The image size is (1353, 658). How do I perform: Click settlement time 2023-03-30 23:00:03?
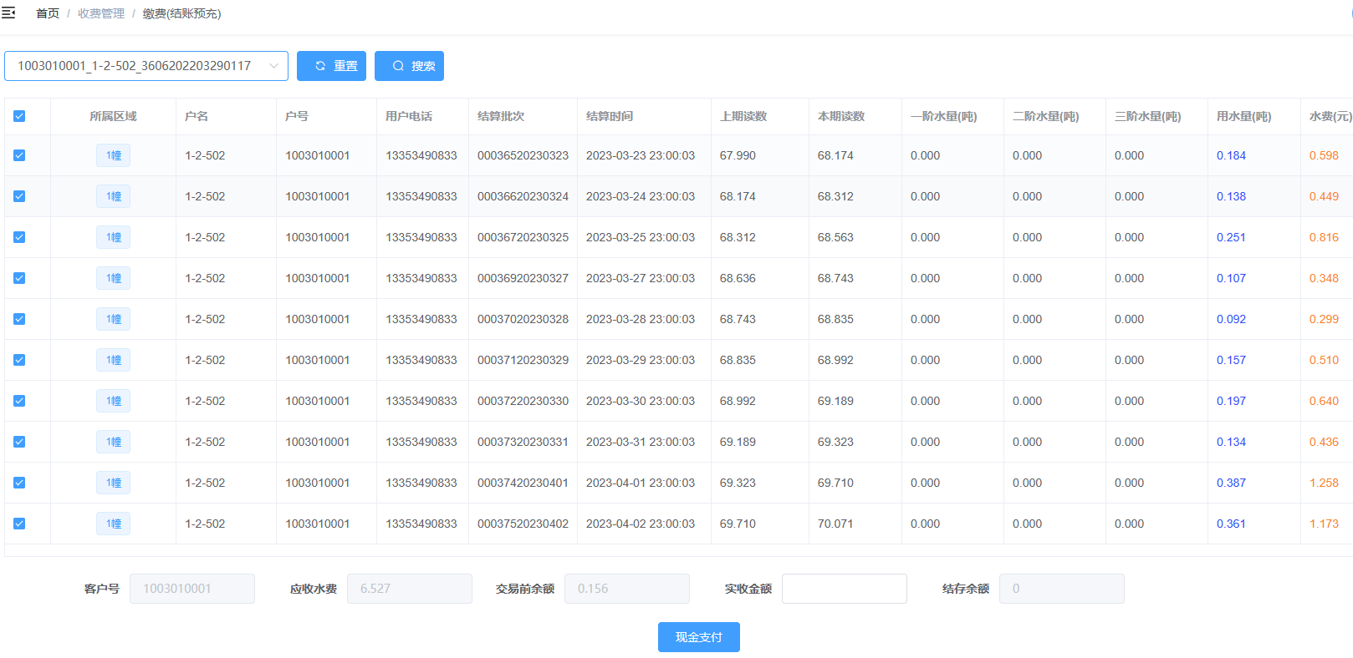point(641,401)
